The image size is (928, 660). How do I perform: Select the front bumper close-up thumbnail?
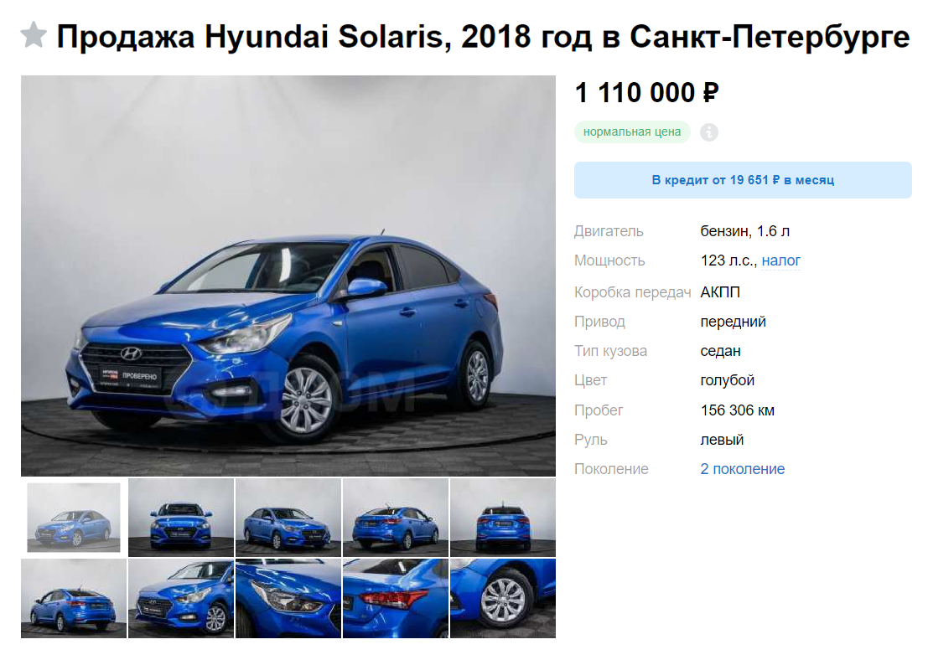(181, 599)
